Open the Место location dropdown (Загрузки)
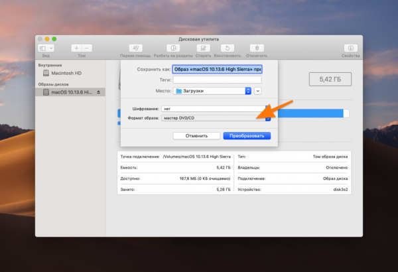This screenshot has width=398, height=272. (x=212, y=91)
